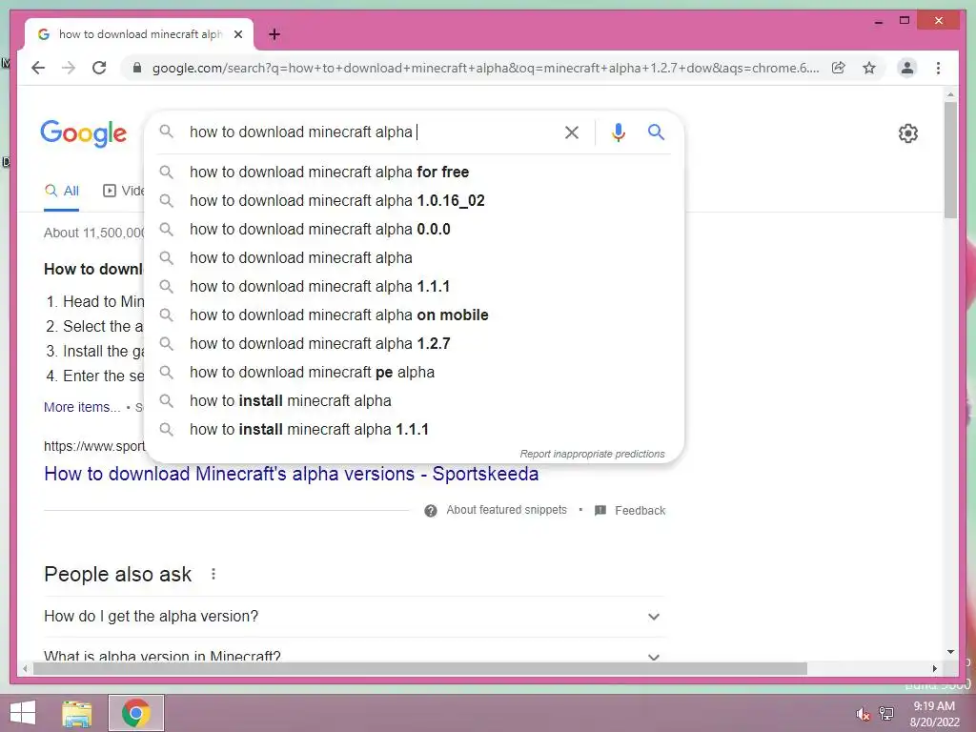Viewport: 976px width, 732px height.
Task: Click the Feedback flag icon
Action: click(x=600, y=511)
